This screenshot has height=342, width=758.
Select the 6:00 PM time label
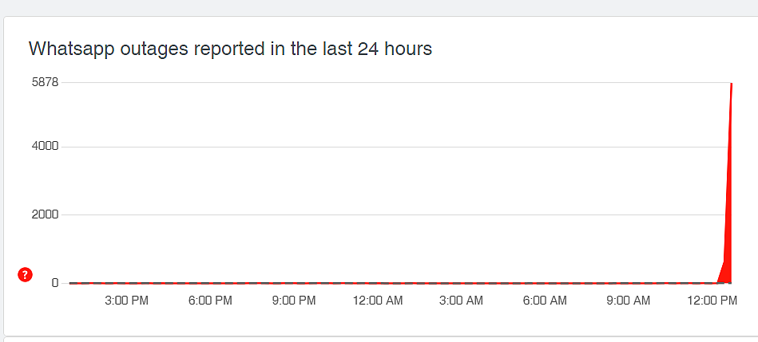point(210,301)
